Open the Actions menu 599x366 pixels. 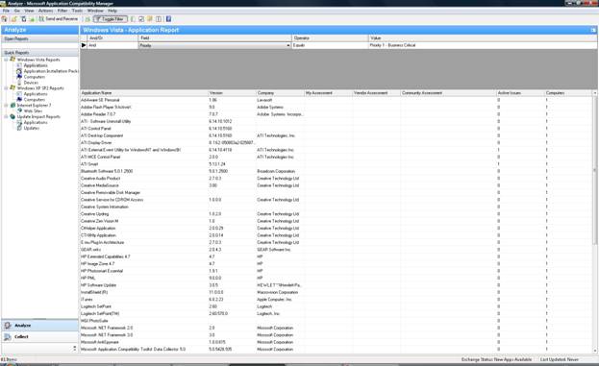click(46, 11)
